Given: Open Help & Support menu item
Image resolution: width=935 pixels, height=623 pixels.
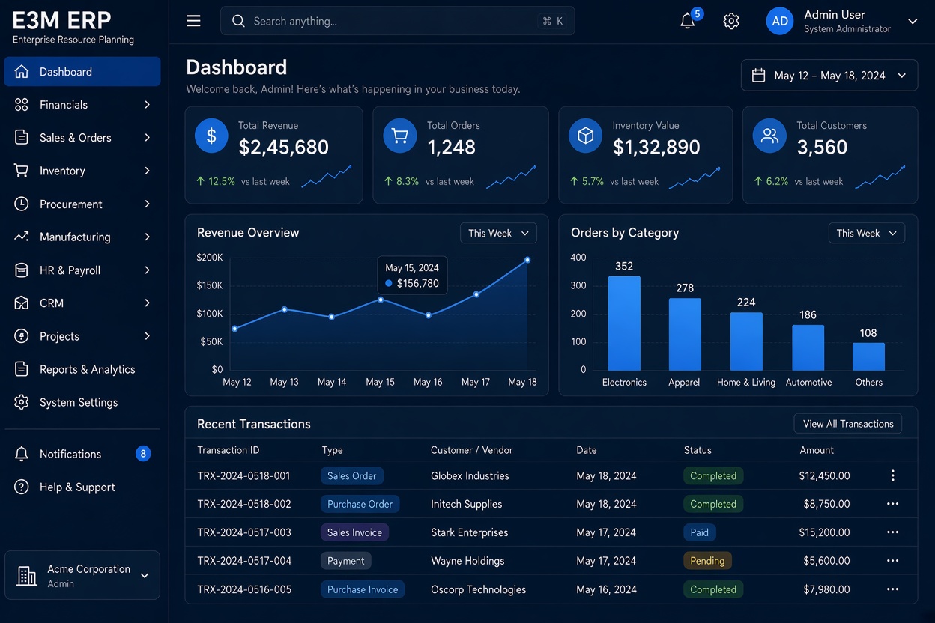Looking at the screenshot, I should 82,487.
